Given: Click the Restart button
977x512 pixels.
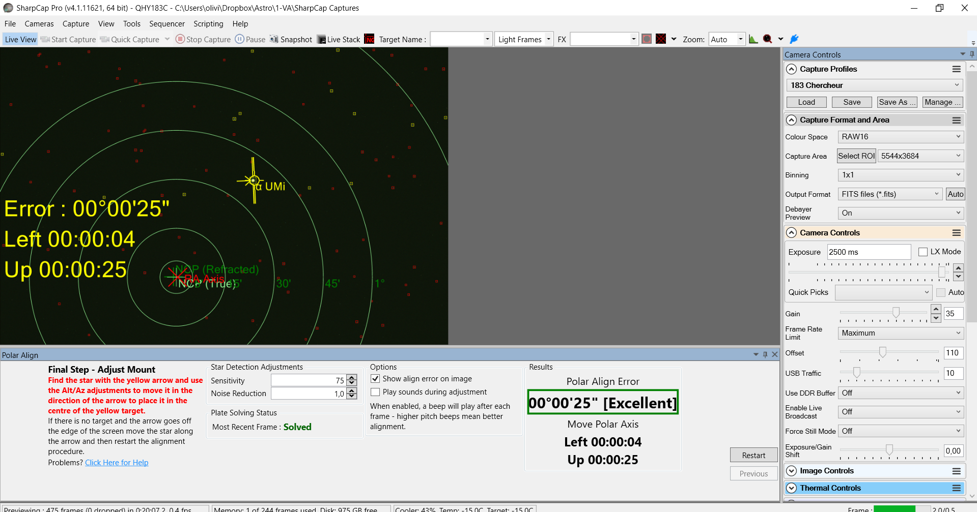Looking at the screenshot, I should pos(753,455).
